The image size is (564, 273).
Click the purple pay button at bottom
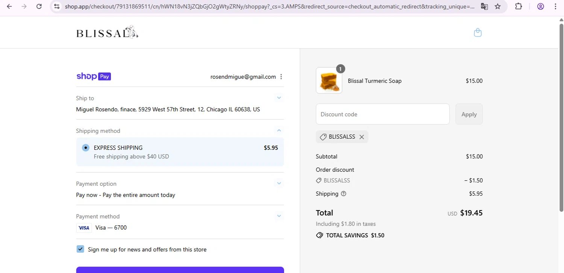tap(180, 270)
